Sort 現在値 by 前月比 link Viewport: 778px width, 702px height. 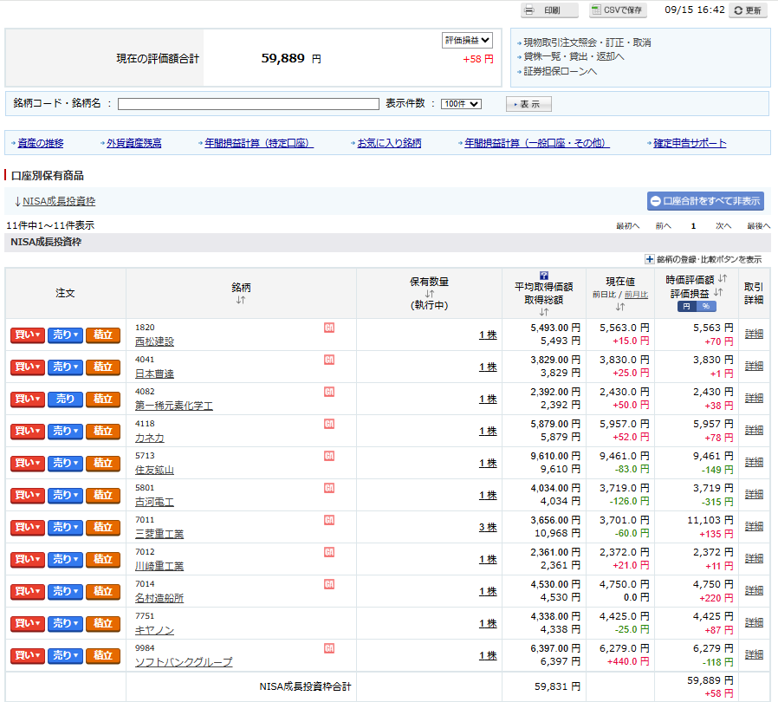click(636, 295)
